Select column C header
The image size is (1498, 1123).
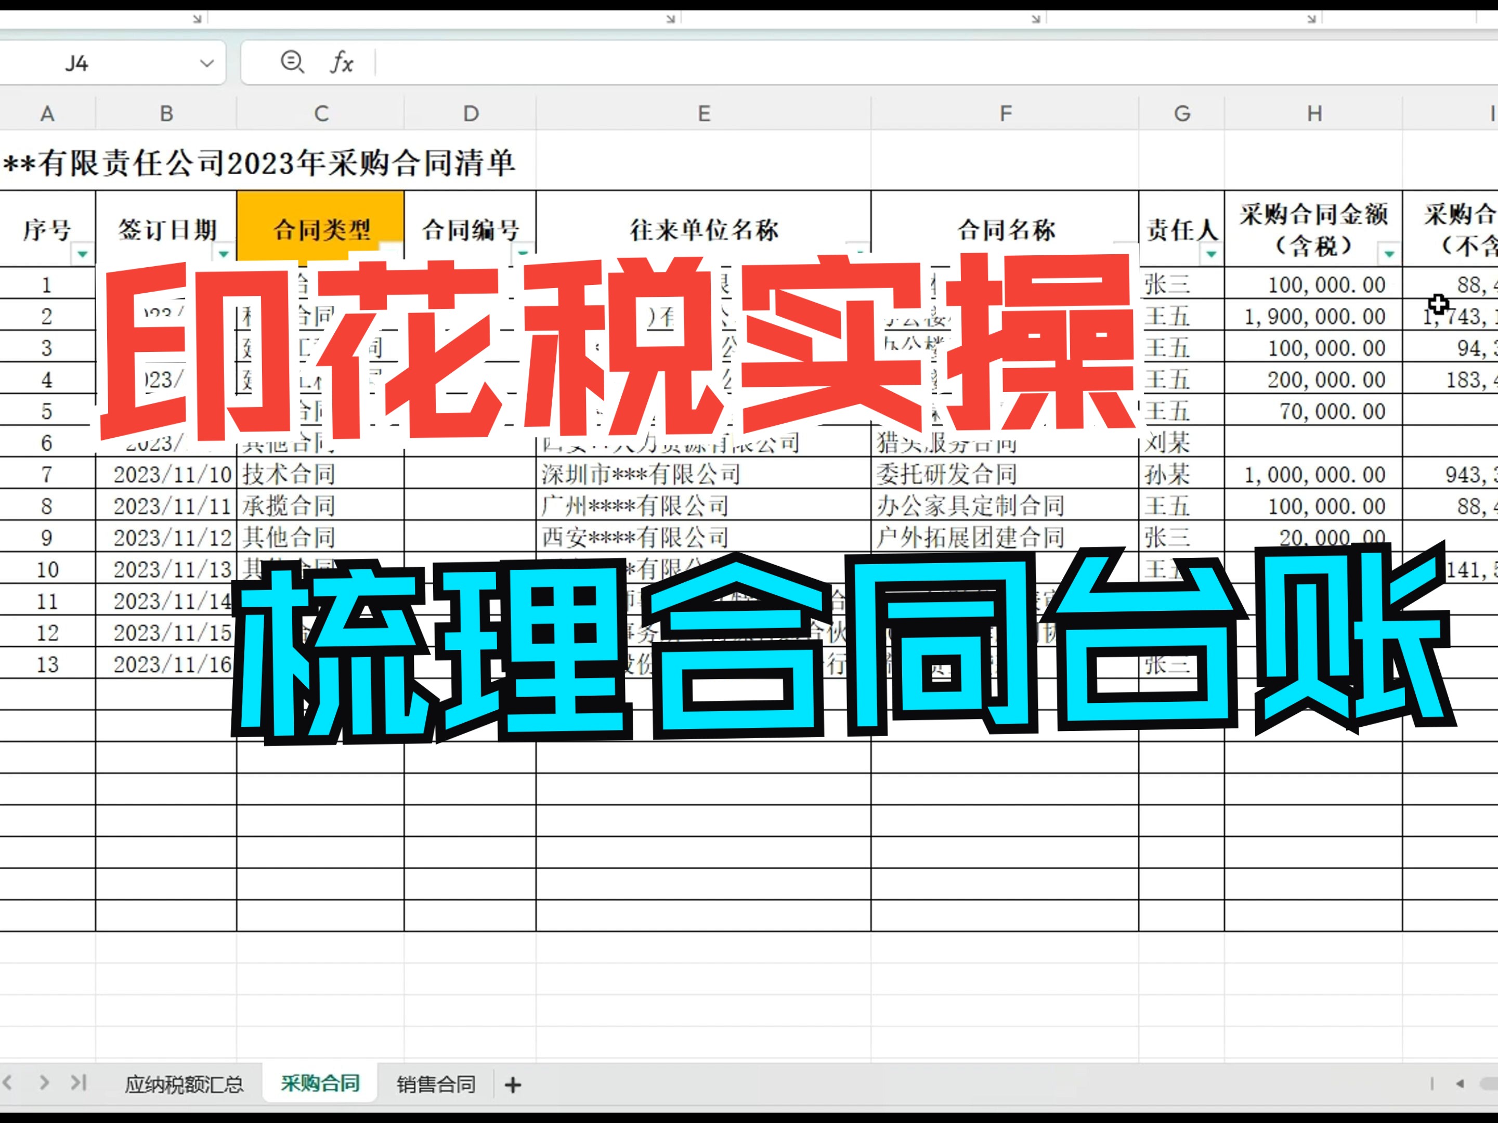[x=321, y=113]
